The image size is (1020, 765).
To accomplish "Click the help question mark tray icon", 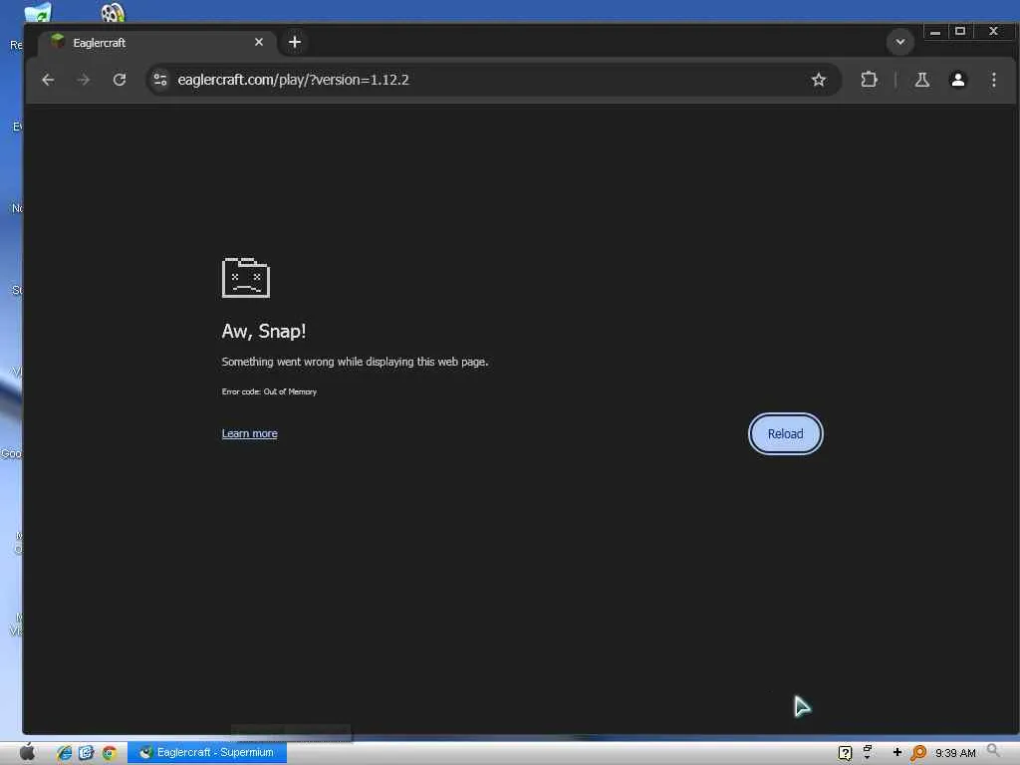I will 845,753.
